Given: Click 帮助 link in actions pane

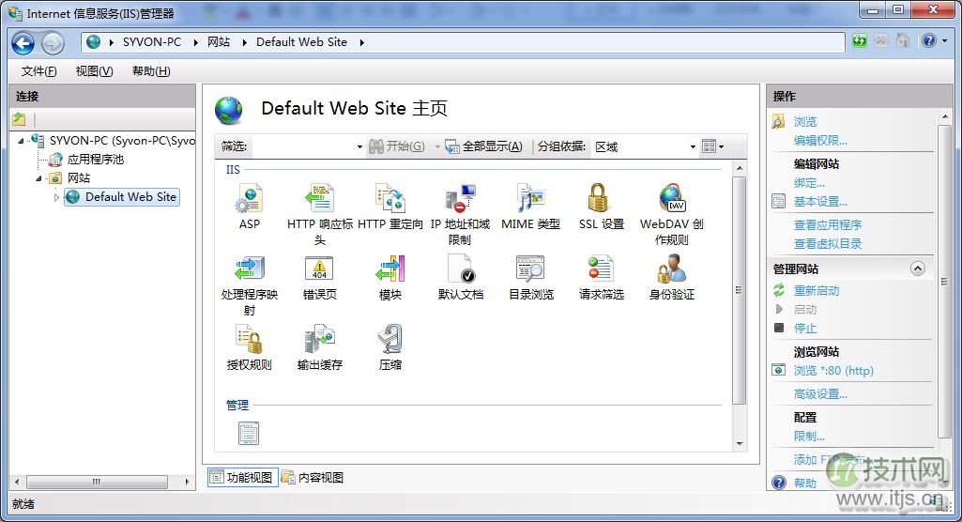Looking at the screenshot, I should [x=805, y=483].
